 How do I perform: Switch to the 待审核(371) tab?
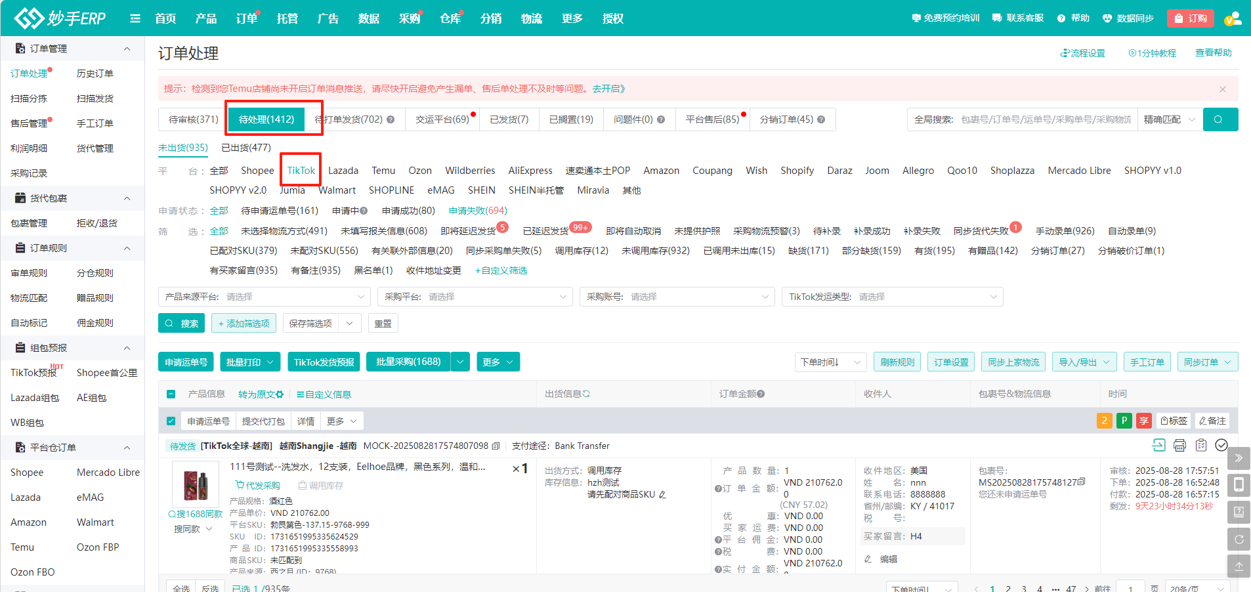[x=193, y=119]
